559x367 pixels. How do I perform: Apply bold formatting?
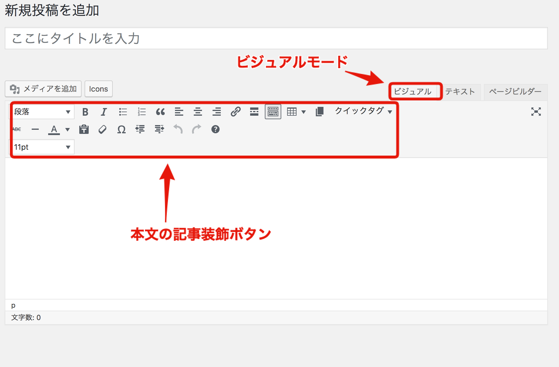tap(85, 112)
